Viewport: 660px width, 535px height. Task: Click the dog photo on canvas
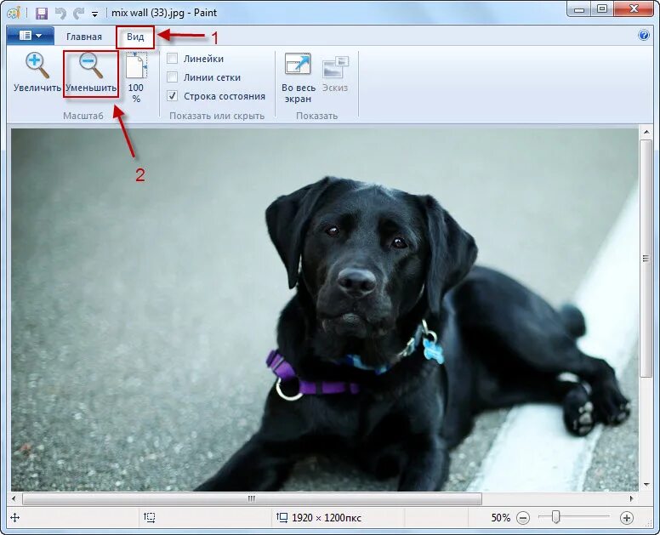(x=325, y=310)
